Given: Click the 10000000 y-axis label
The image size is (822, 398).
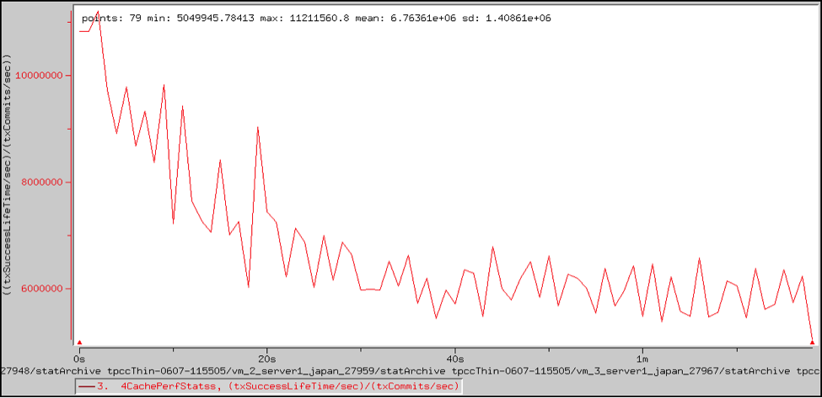Looking at the screenshot, I should tap(41, 76).
